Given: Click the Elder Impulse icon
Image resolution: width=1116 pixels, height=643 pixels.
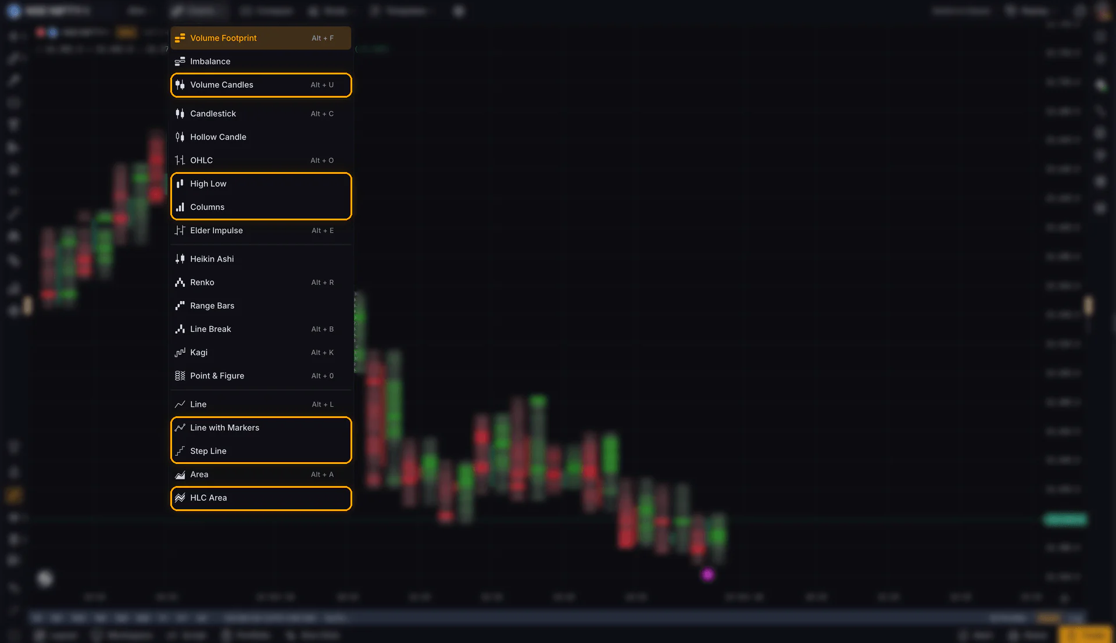Looking at the screenshot, I should [x=180, y=230].
